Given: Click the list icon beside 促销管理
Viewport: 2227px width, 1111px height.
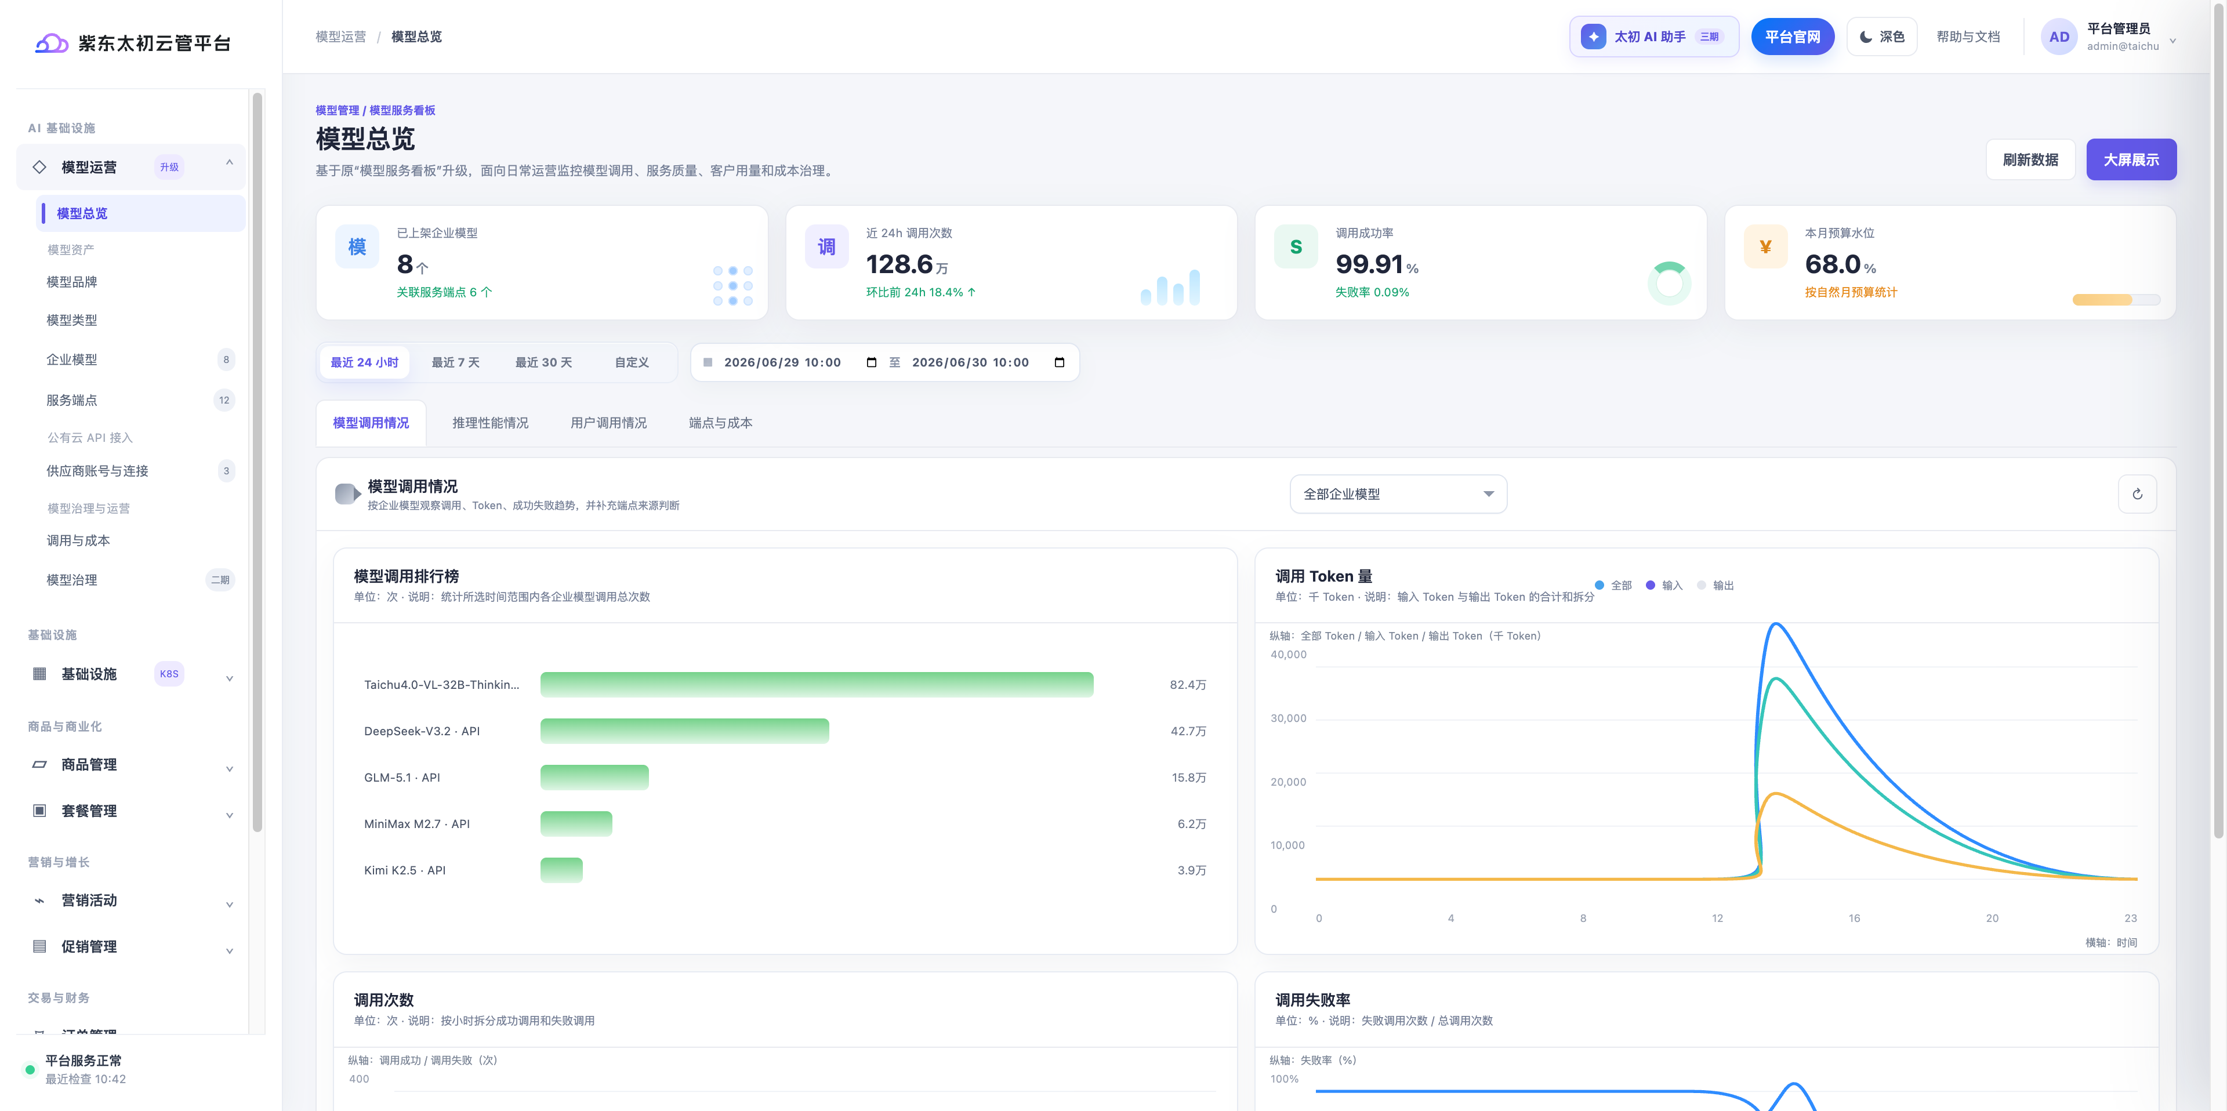Looking at the screenshot, I should pyautogui.click(x=40, y=946).
